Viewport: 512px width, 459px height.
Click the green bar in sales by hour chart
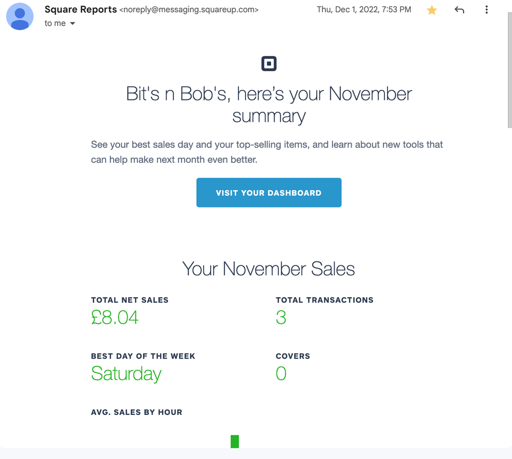pyautogui.click(x=234, y=442)
